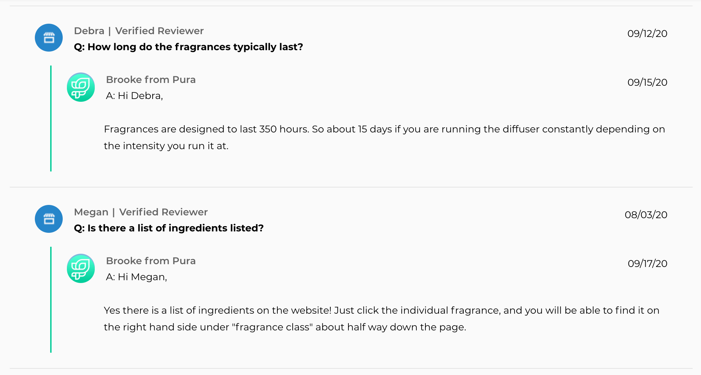The width and height of the screenshot is (701, 375).
Task: Open the question about how long fragrances last
Action: coord(188,47)
